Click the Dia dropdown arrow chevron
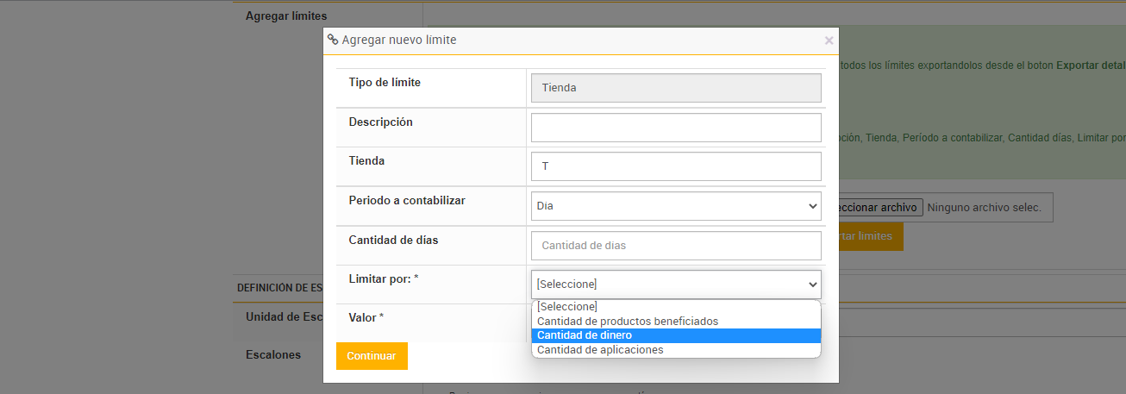This screenshot has height=394, width=1126. pos(811,206)
